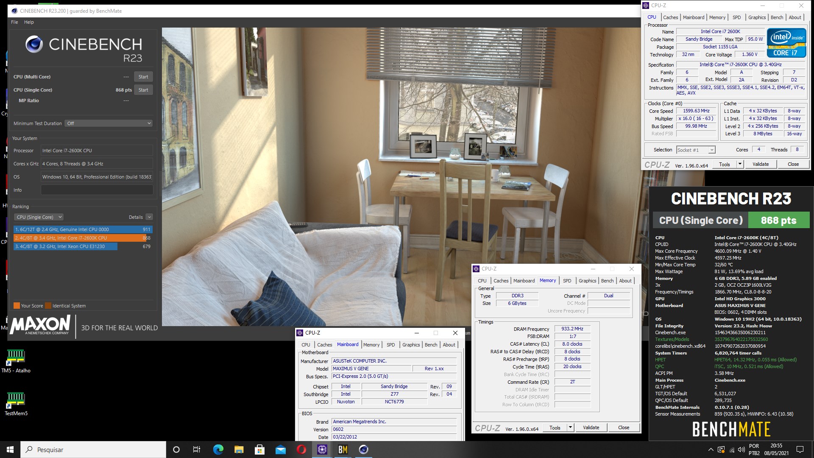Click CPU-Z Mainboard window title icon

point(300,333)
